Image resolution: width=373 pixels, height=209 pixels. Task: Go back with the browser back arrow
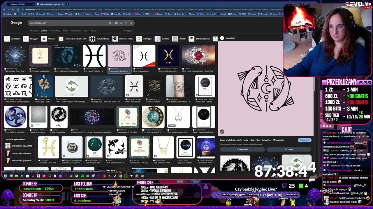[4, 9]
